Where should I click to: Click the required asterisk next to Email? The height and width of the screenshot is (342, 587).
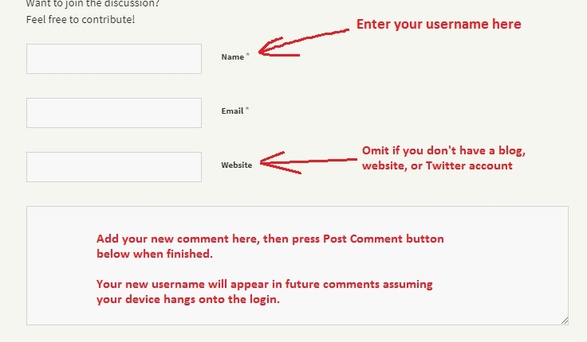(x=247, y=109)
